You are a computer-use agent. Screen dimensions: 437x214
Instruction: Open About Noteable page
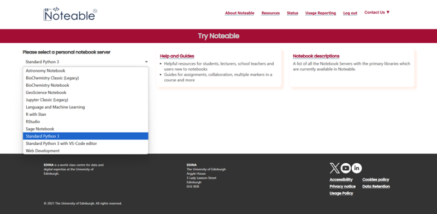(x=240, y=13)
